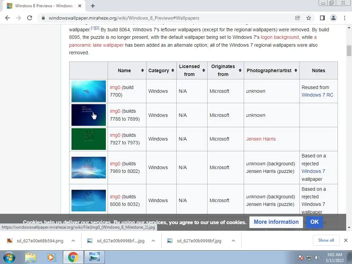Screen dimensions: 352x264
Task: Click the scrollbar down arrow
Action: tap(349, 228)
